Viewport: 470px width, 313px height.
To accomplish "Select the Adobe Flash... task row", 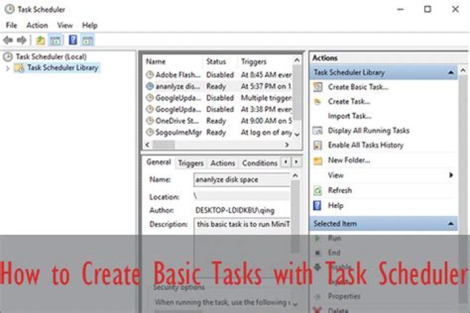I will click(x=218, y=74).
